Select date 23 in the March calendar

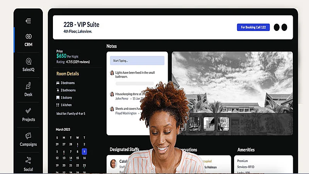click(84, 165)
